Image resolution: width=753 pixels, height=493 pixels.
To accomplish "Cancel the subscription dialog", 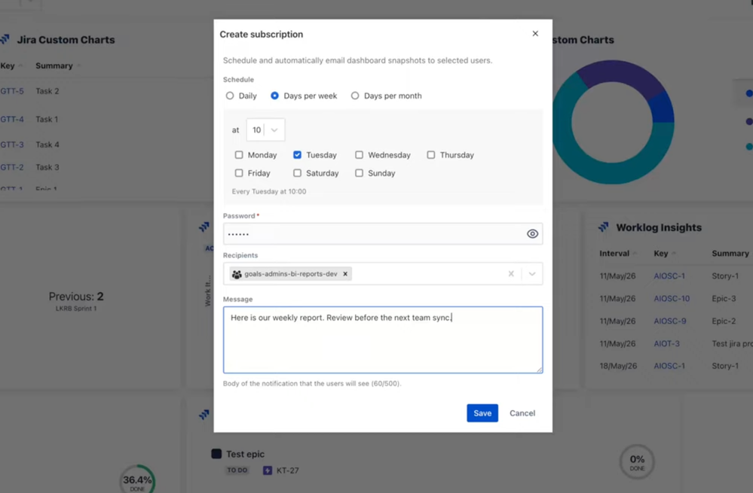I will [522, 413].
